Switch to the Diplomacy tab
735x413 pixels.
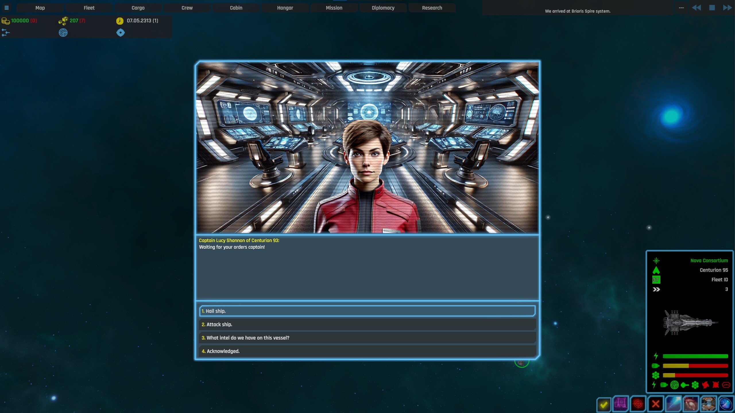(383, 8)
